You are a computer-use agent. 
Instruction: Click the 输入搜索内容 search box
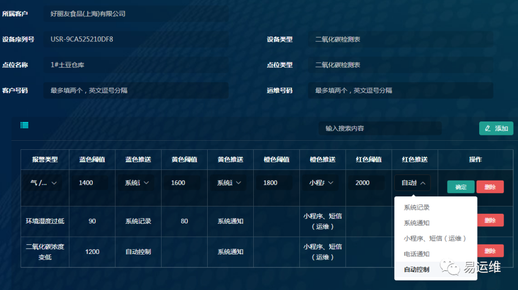click(x=380, y=129)
